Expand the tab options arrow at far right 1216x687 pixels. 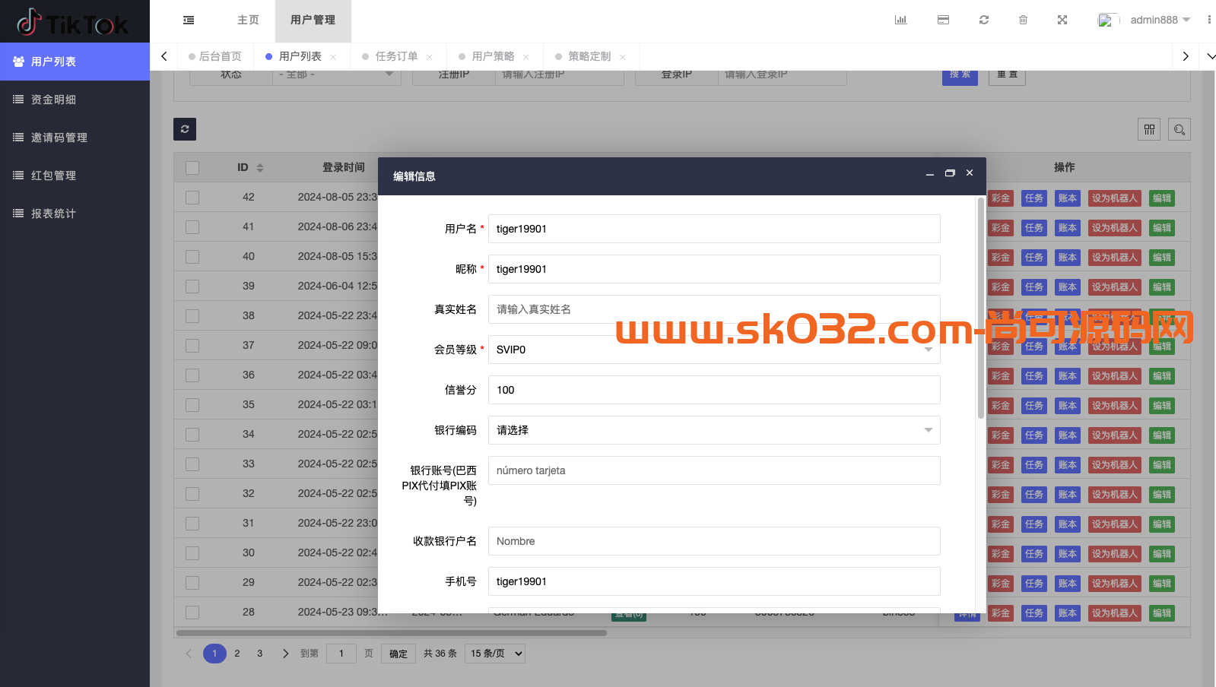(1211, 57)
